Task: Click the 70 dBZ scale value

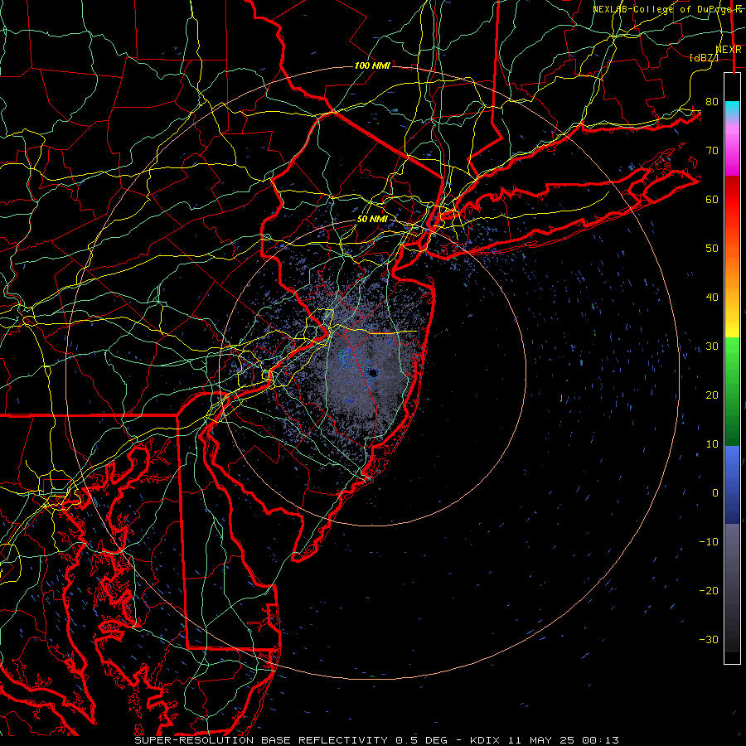Action: point(712,151)
